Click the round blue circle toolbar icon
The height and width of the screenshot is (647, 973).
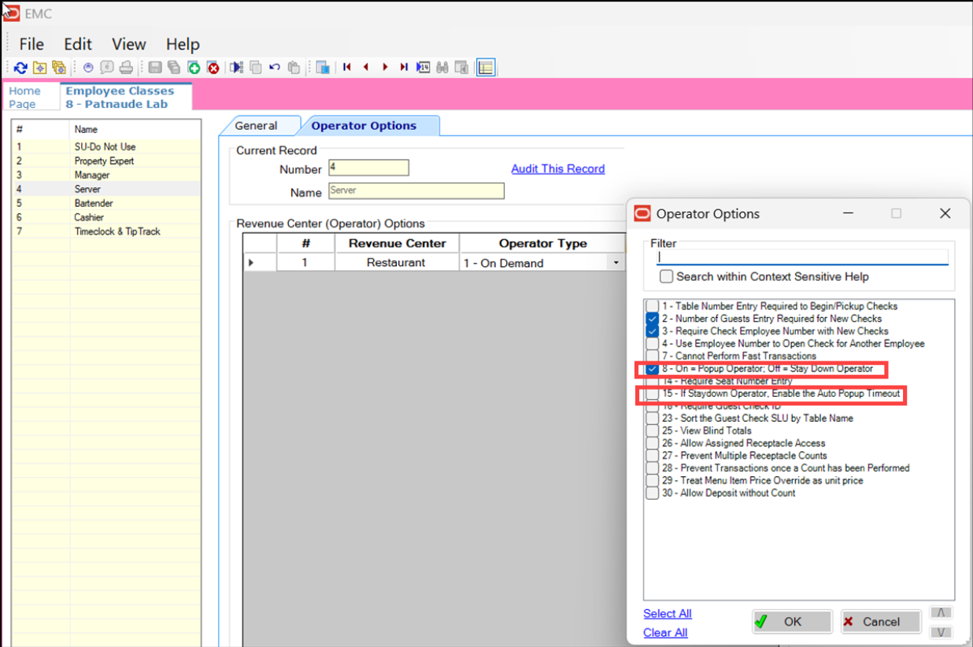click(88, 68)
